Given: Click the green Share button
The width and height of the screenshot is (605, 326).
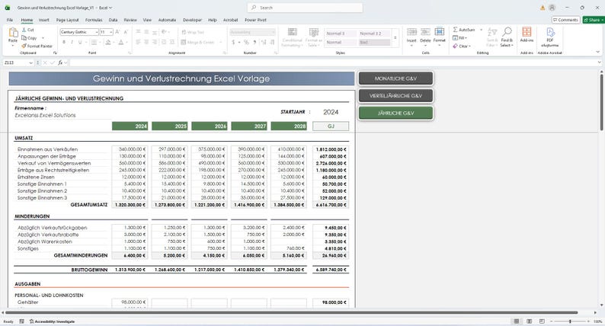Looking at the screenshot, I should pyautogui.click(x=594, y=20).
